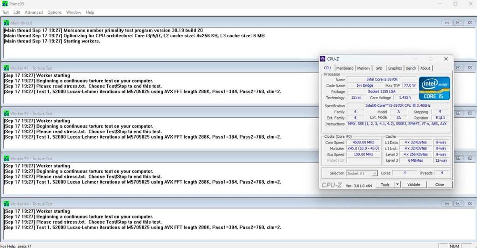
Task: Click the Specification field i5-3570K CPU @ 3.40GHz
Action: (x=398, y=105)
